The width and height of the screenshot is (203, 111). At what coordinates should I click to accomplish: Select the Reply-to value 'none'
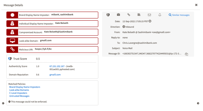pyautogui.click(x=125, y=38)
